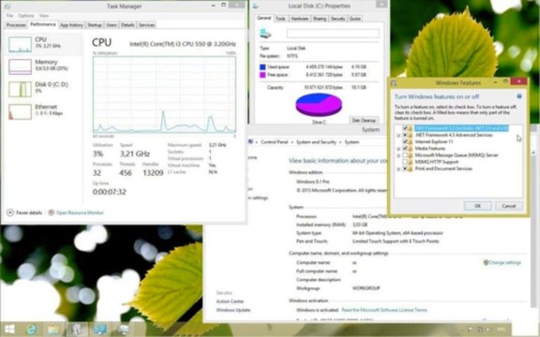The height and width of the screenshot is (337, 540).
Task: Click the help icon in Windows Features
Action: pos(519,96)
